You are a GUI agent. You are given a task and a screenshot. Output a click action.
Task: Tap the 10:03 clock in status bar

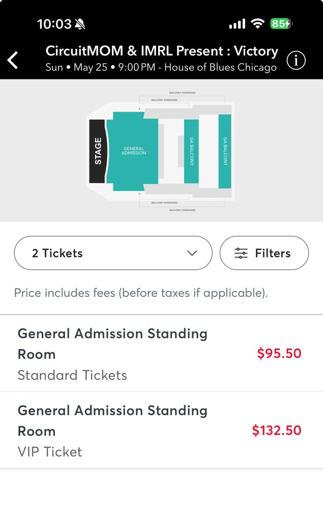click(x=54, y=24)
